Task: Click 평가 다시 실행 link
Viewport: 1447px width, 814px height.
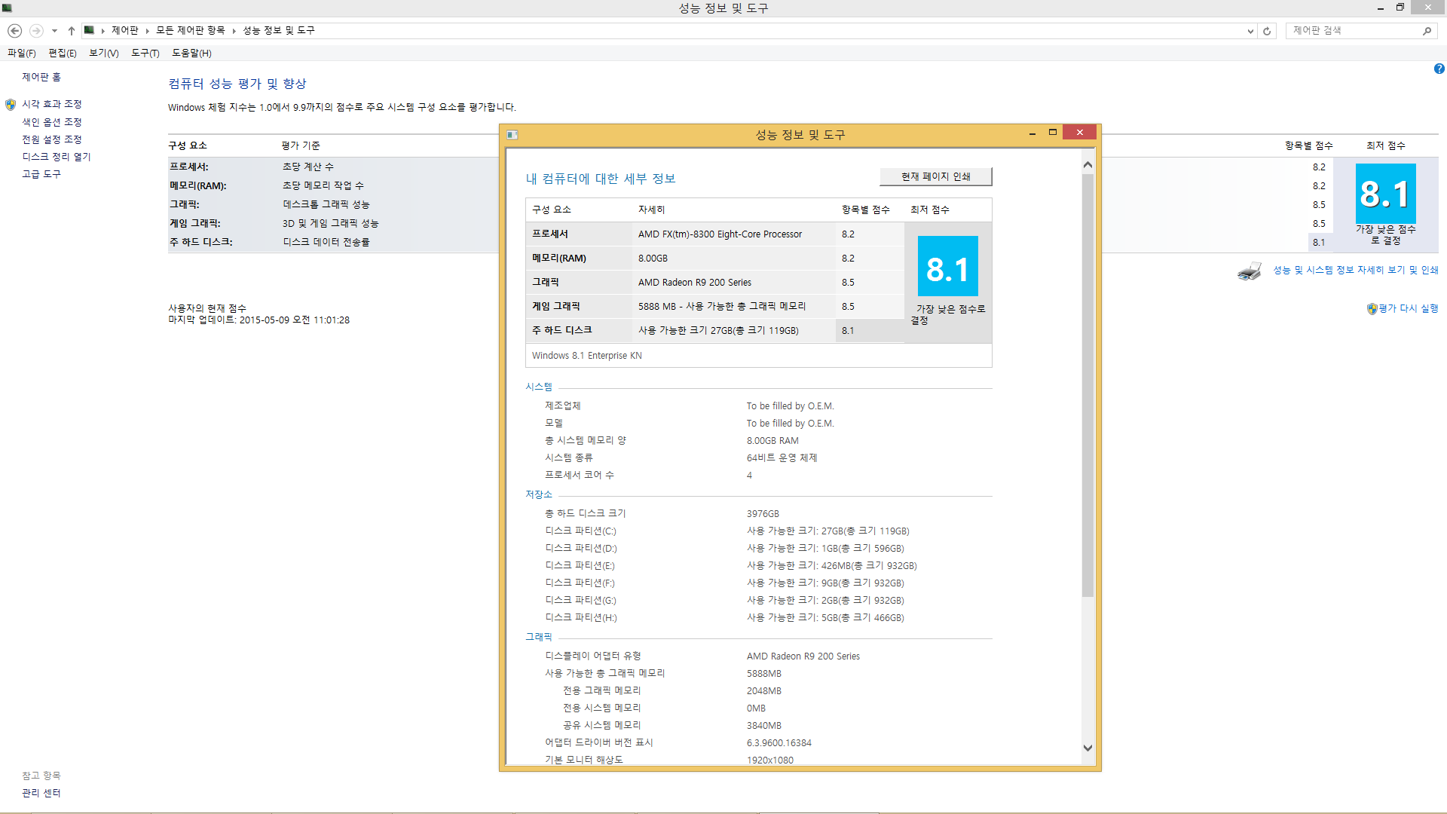Action: [1409, 308]
